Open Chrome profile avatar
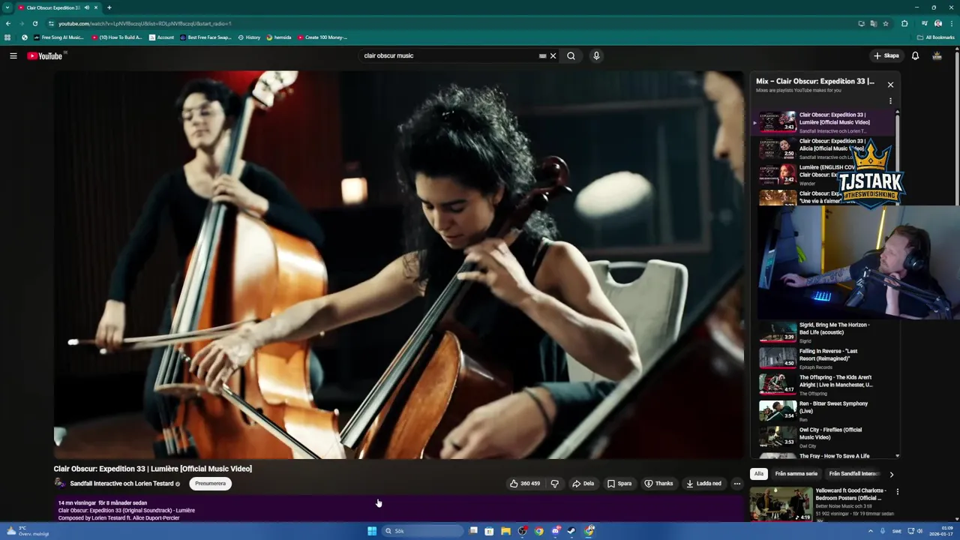This screenshot has width=960, height=540. [x=937, y=23]
